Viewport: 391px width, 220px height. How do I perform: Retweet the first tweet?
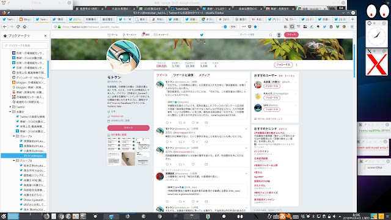[180, 123]
